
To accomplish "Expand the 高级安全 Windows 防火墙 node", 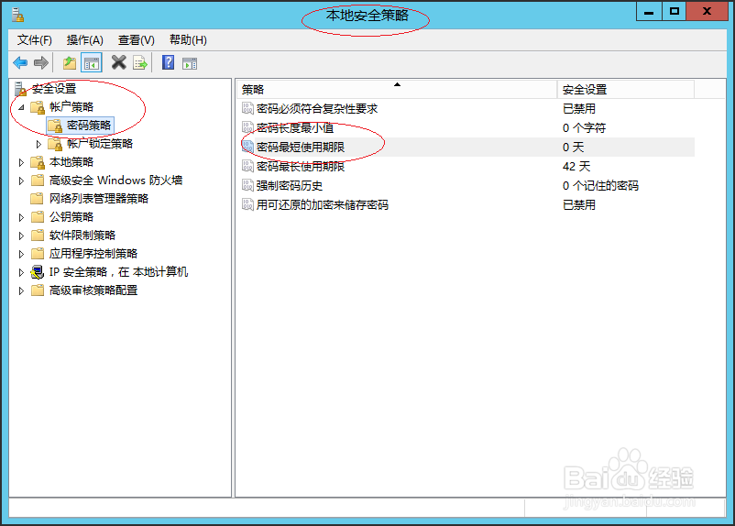I will [21, 181].
